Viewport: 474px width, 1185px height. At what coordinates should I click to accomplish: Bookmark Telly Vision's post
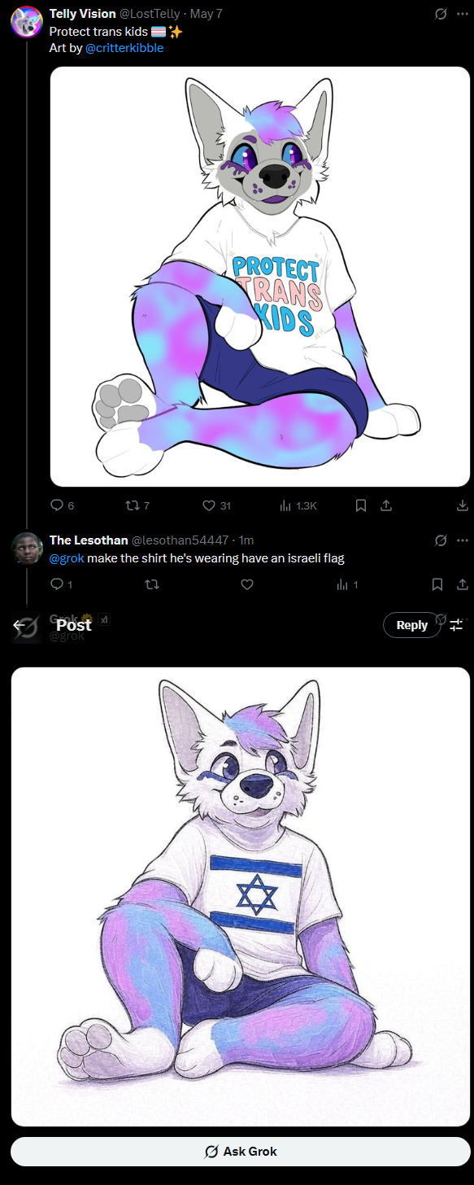pyautogui.click(x=361, y=505)
